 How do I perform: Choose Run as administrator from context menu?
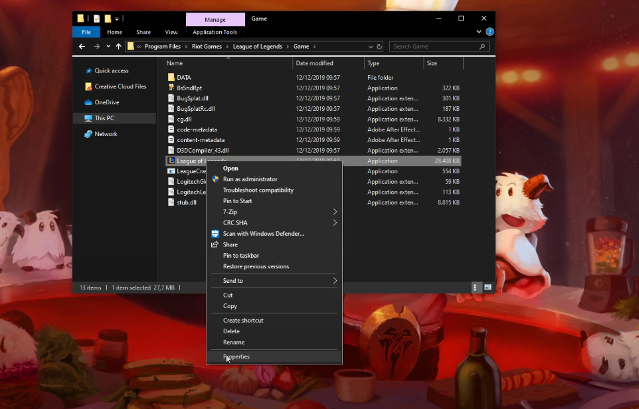tap(250, 179)
